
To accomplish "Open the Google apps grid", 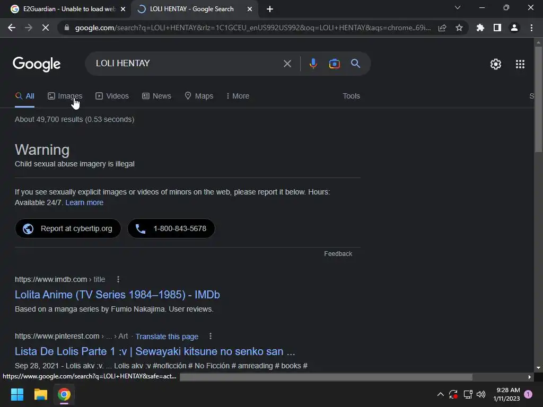I will click(520, 64).
